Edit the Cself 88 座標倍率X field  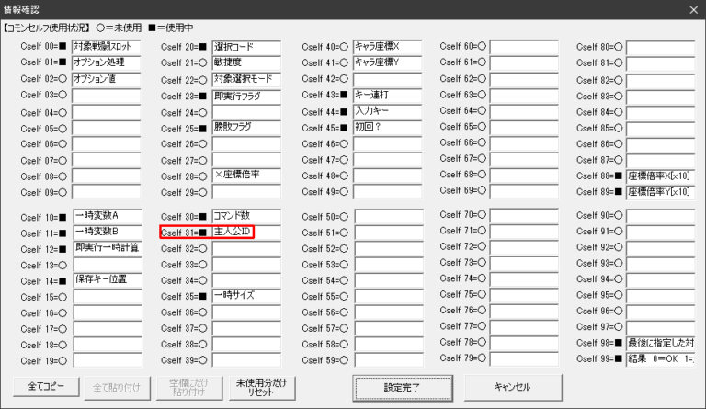(660, 176)
